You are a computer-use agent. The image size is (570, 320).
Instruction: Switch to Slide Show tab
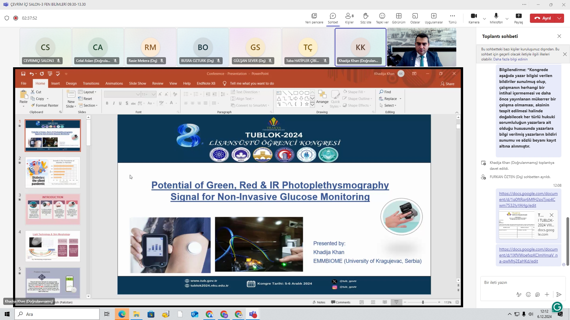coord(137,83)
